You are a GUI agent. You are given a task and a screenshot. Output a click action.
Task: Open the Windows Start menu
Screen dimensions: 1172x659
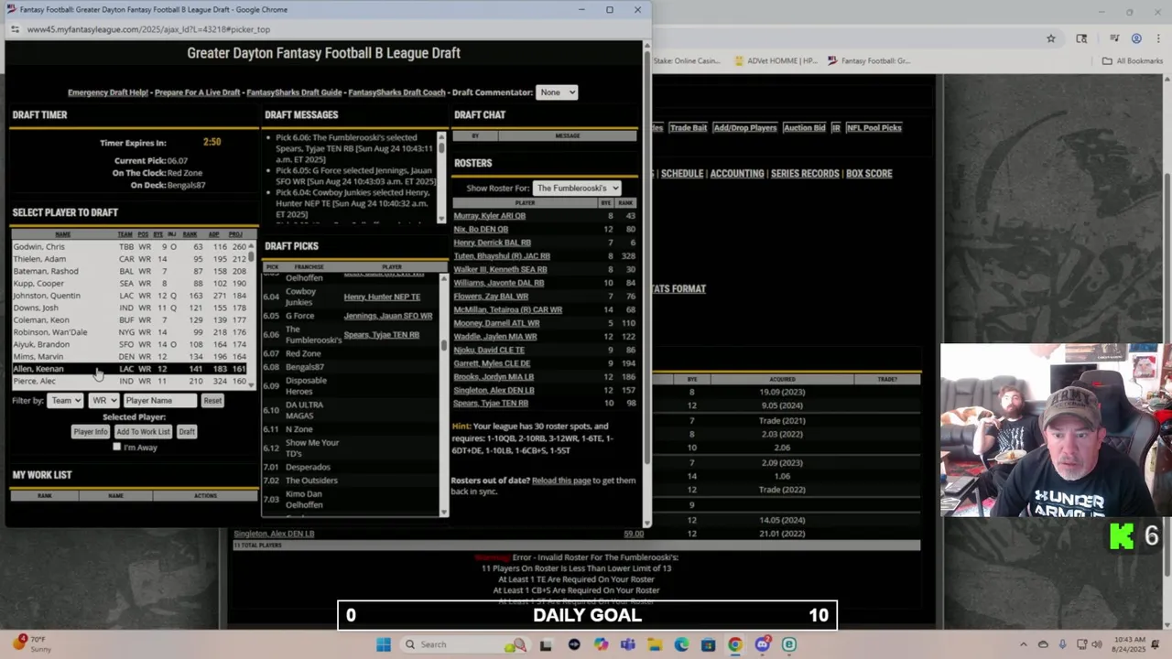point(383,644)
